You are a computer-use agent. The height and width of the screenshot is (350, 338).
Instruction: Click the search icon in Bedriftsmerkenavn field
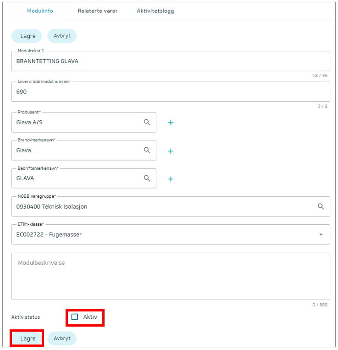[x=147, y=178]
